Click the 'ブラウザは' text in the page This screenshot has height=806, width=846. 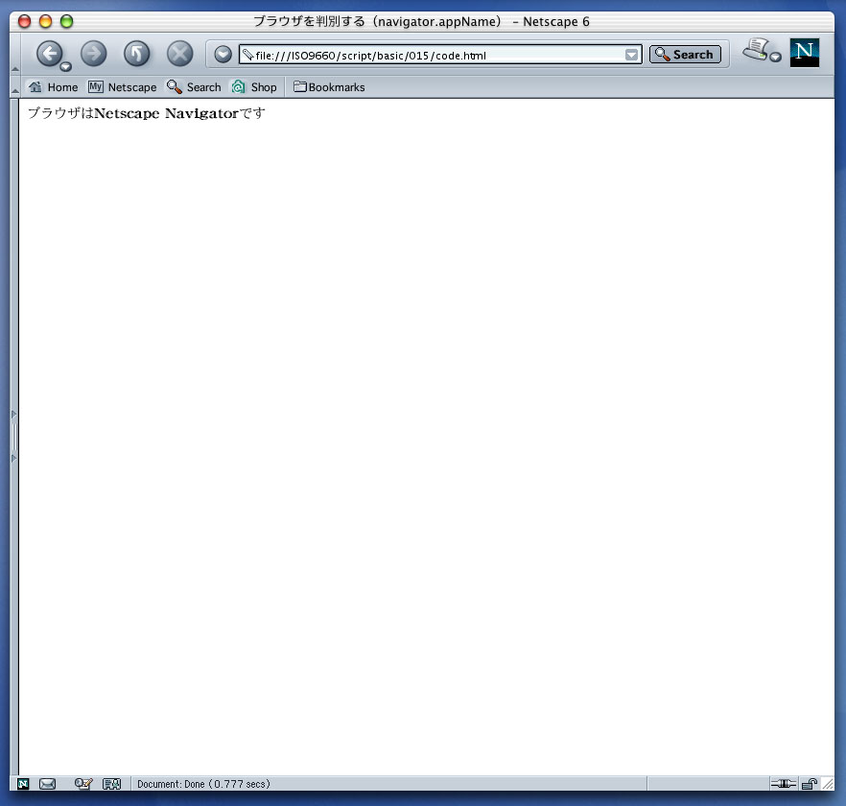point(60,113)
